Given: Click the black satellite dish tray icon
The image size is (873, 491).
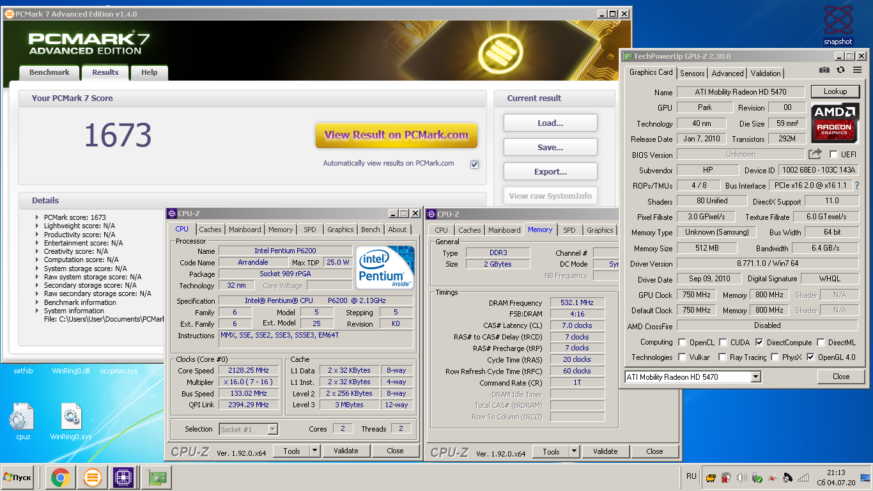Looking at the screenshot, I should pos(788,478).
